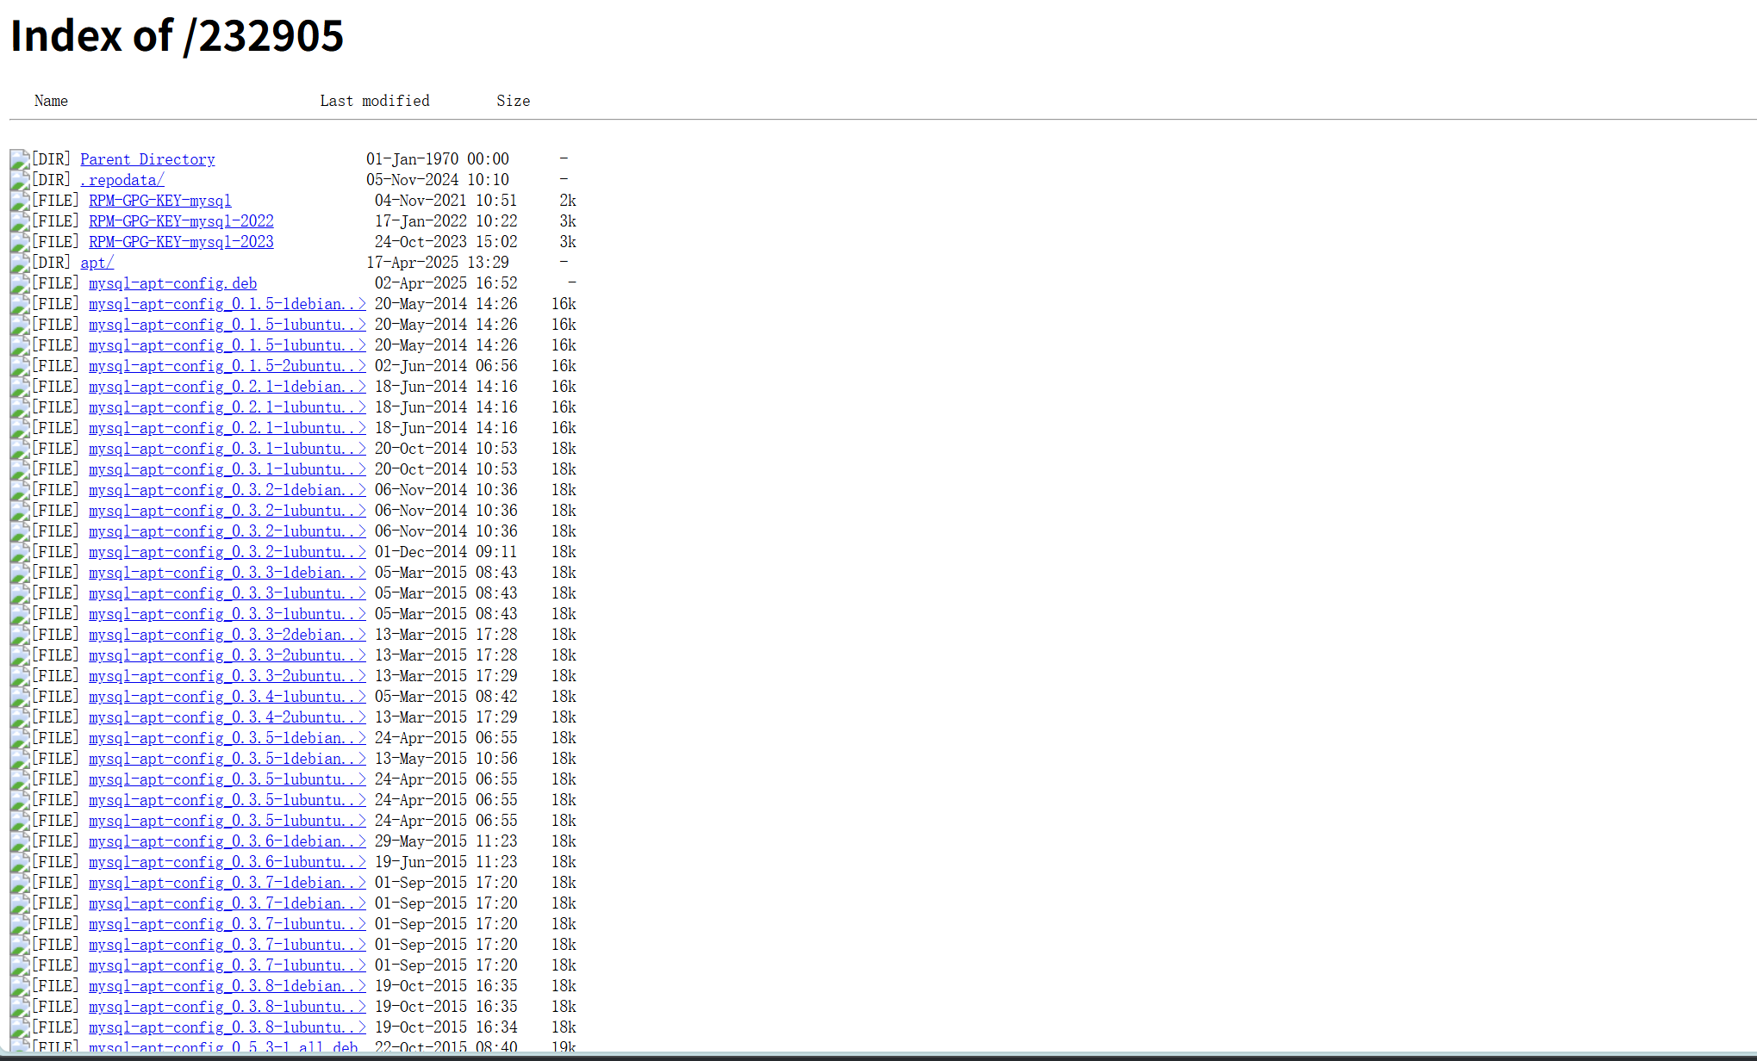
Task: Open 0.3.3-2ubuntu file modified 13-Mar-2015 17:29
Action: pyautogui.click(x=227, y=676)
